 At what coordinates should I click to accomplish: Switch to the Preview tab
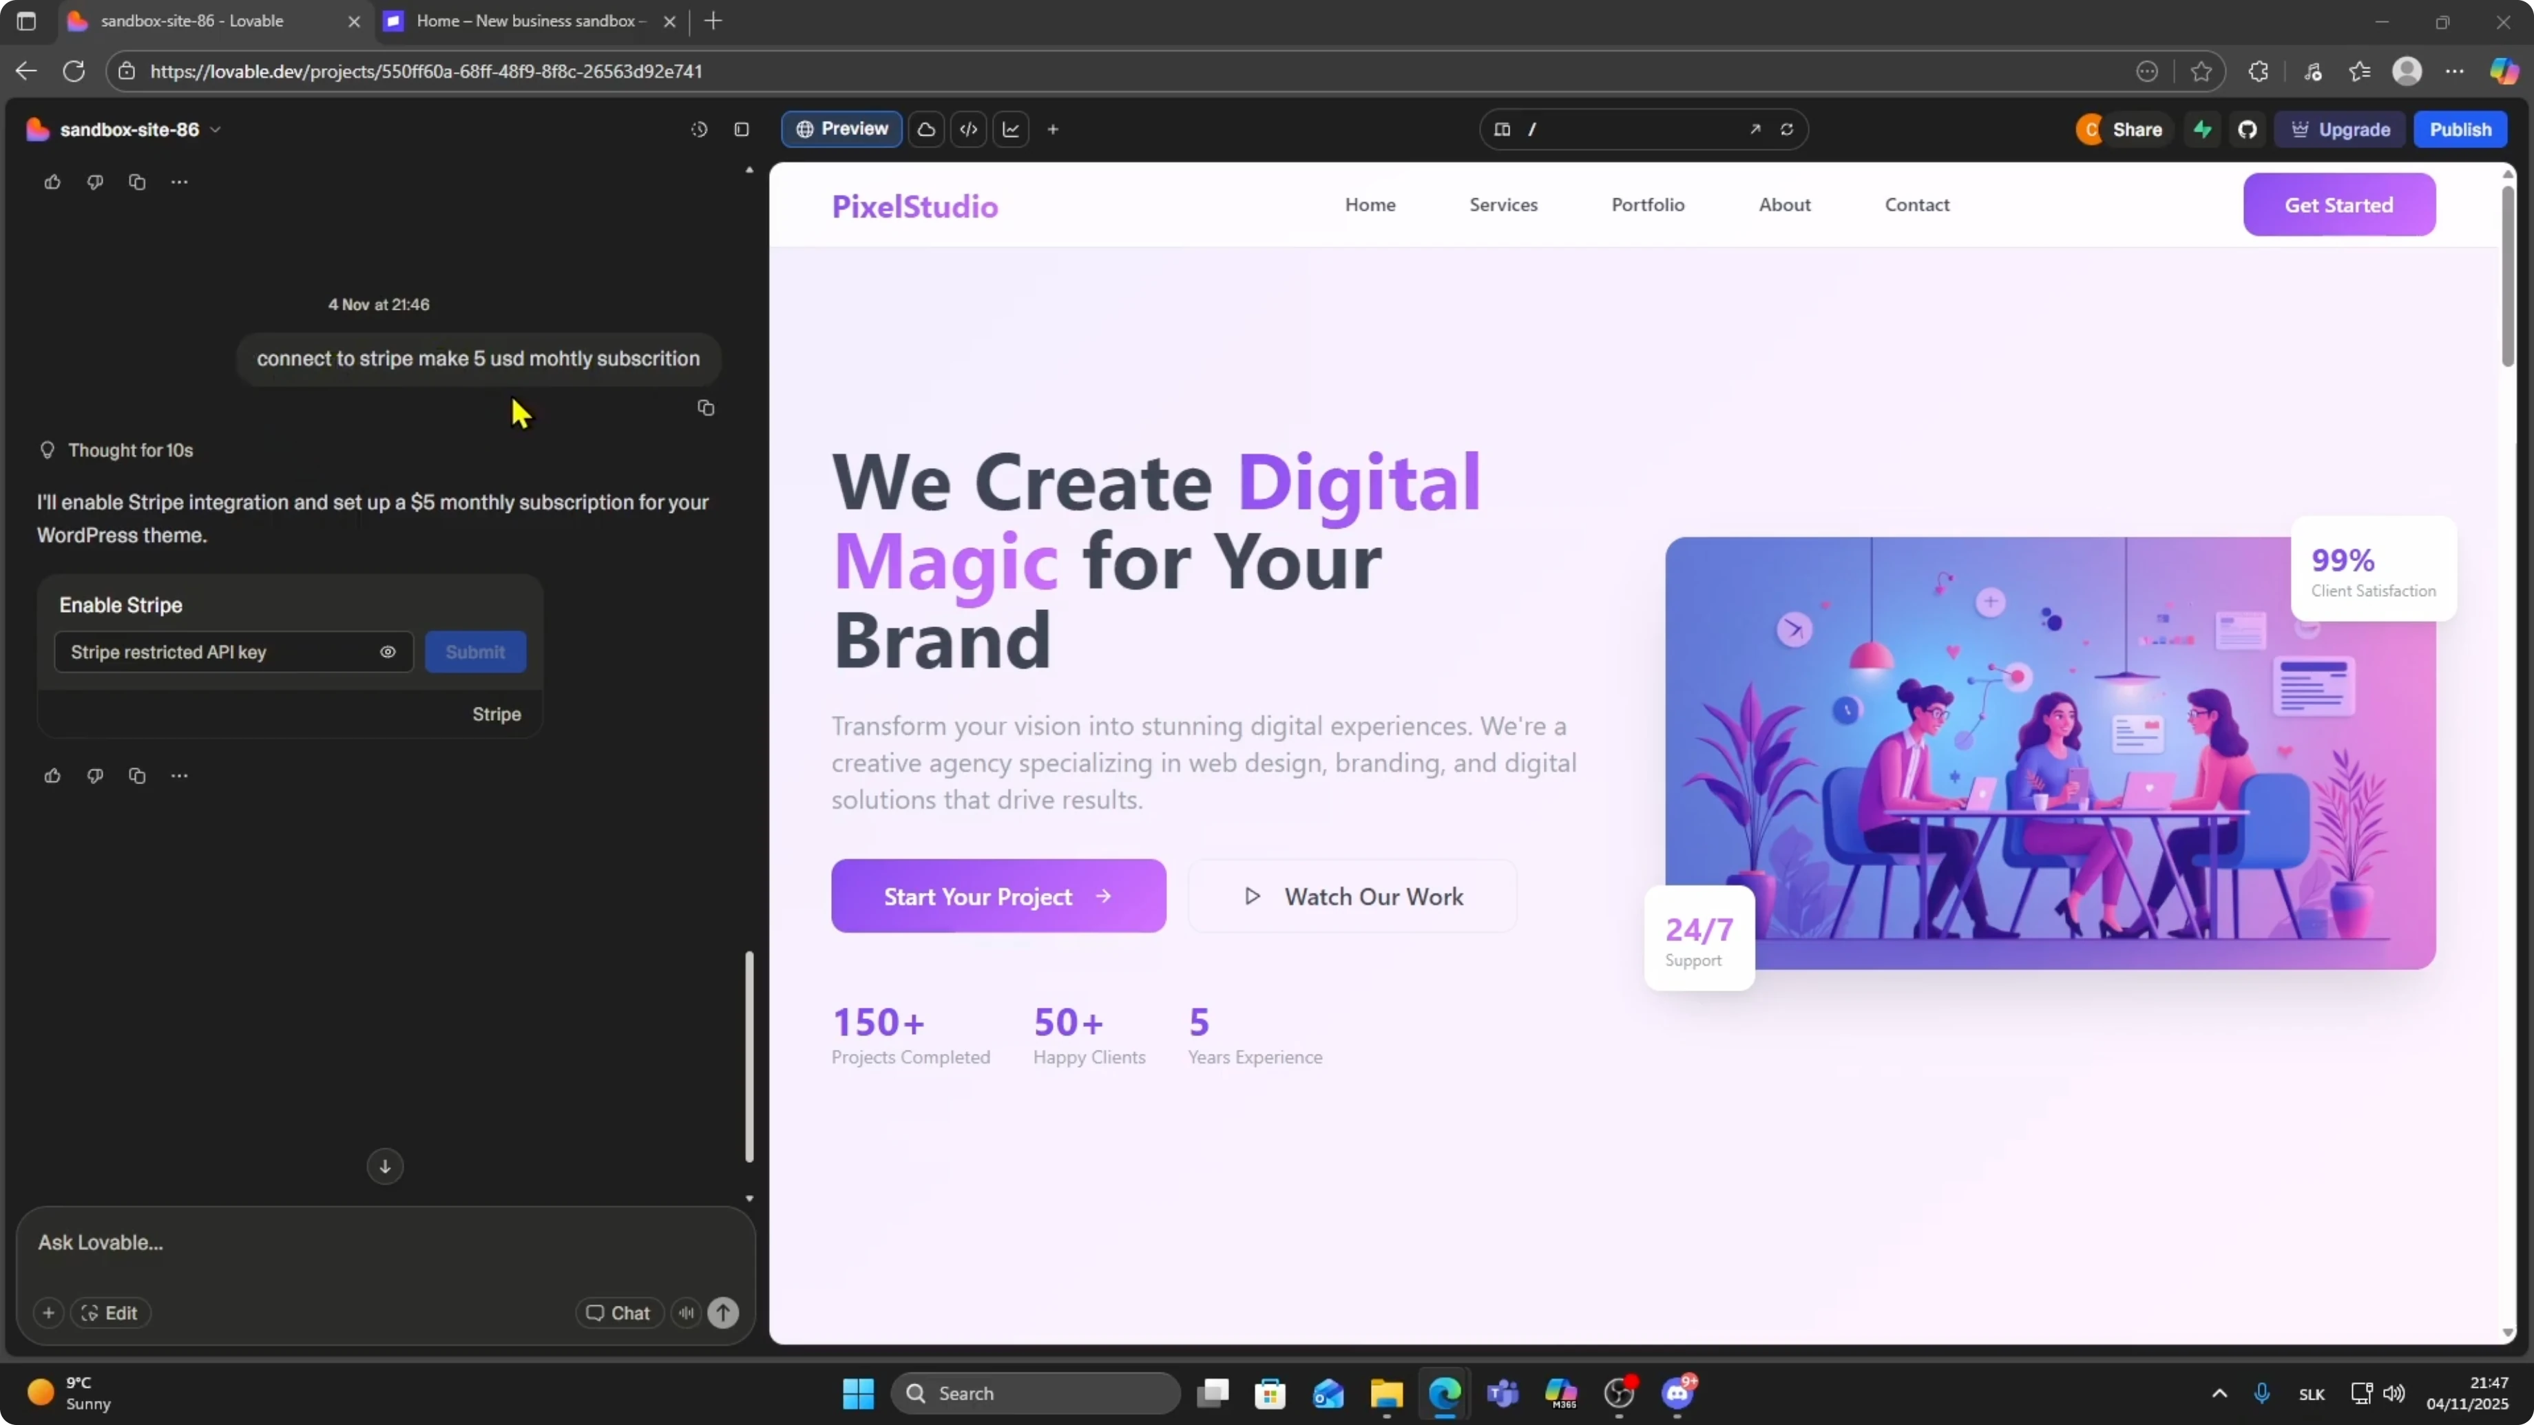842,129
